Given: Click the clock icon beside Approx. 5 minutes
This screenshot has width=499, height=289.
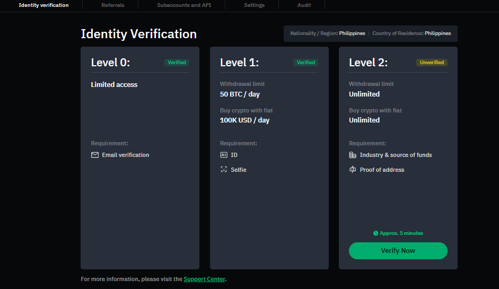Looking at the screenshot, I should click(x=375, y=233).
